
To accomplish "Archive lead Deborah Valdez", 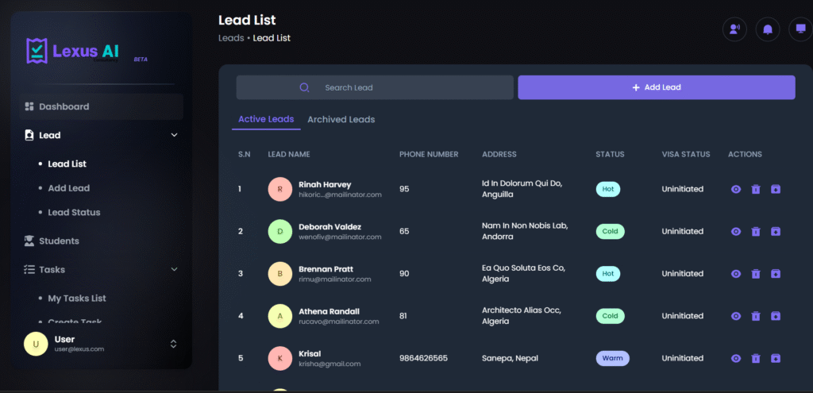I will (776, 231).
